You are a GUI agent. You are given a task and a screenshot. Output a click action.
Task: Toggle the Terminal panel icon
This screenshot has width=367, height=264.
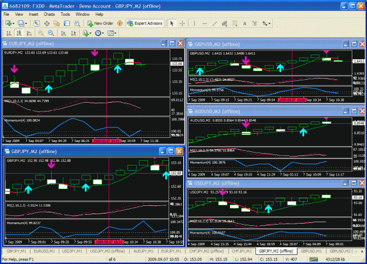(67, 23)
